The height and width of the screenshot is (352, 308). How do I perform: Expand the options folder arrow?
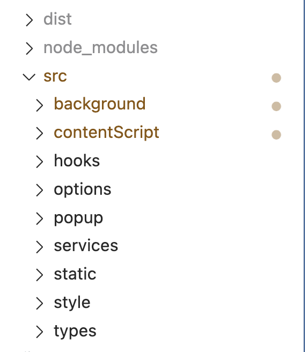(x=40, y=190)
